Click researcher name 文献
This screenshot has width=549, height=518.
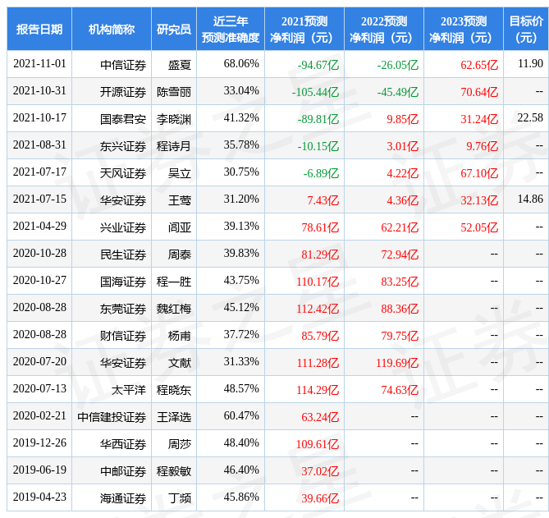click(x=179, y=363)
